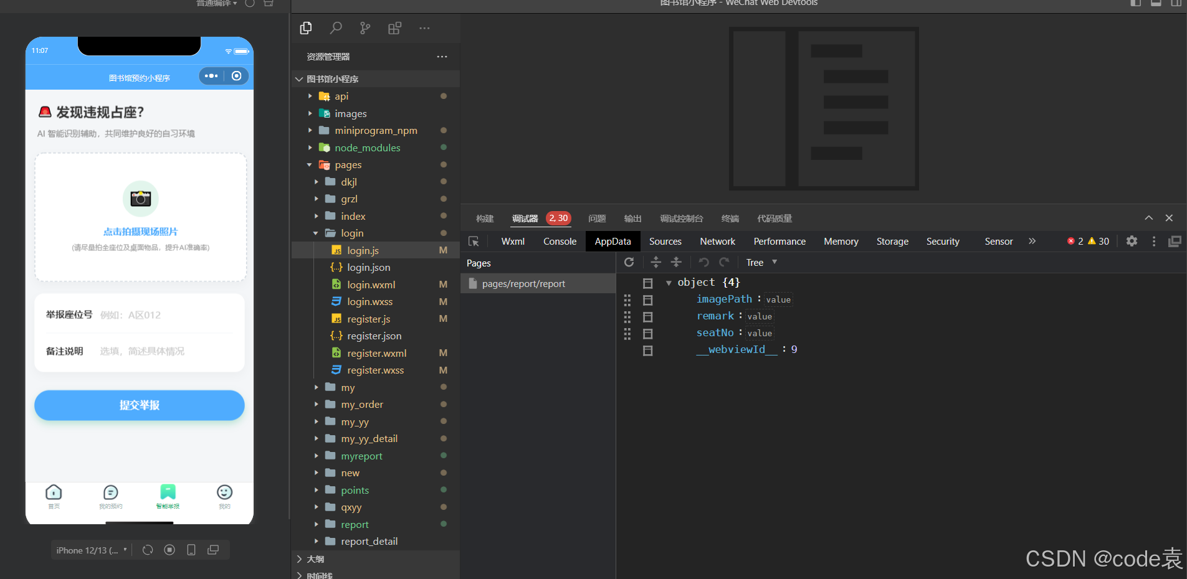Edit the imagePath value field

click(x=778, y=300)
